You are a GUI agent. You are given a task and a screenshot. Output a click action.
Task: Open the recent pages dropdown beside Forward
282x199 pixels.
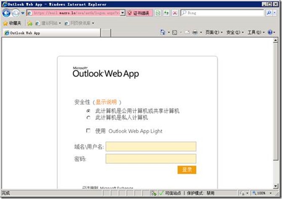point(23,13)
